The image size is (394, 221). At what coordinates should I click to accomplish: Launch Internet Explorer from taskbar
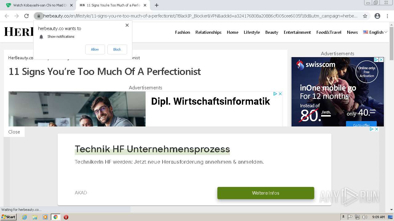pos(24,217)
